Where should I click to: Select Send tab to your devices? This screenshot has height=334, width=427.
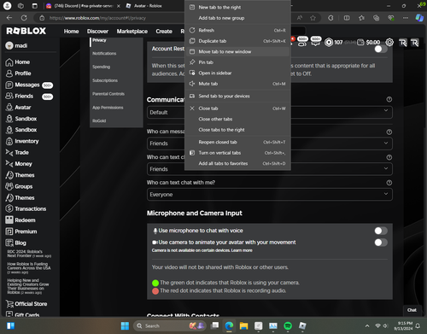(237, 96)
